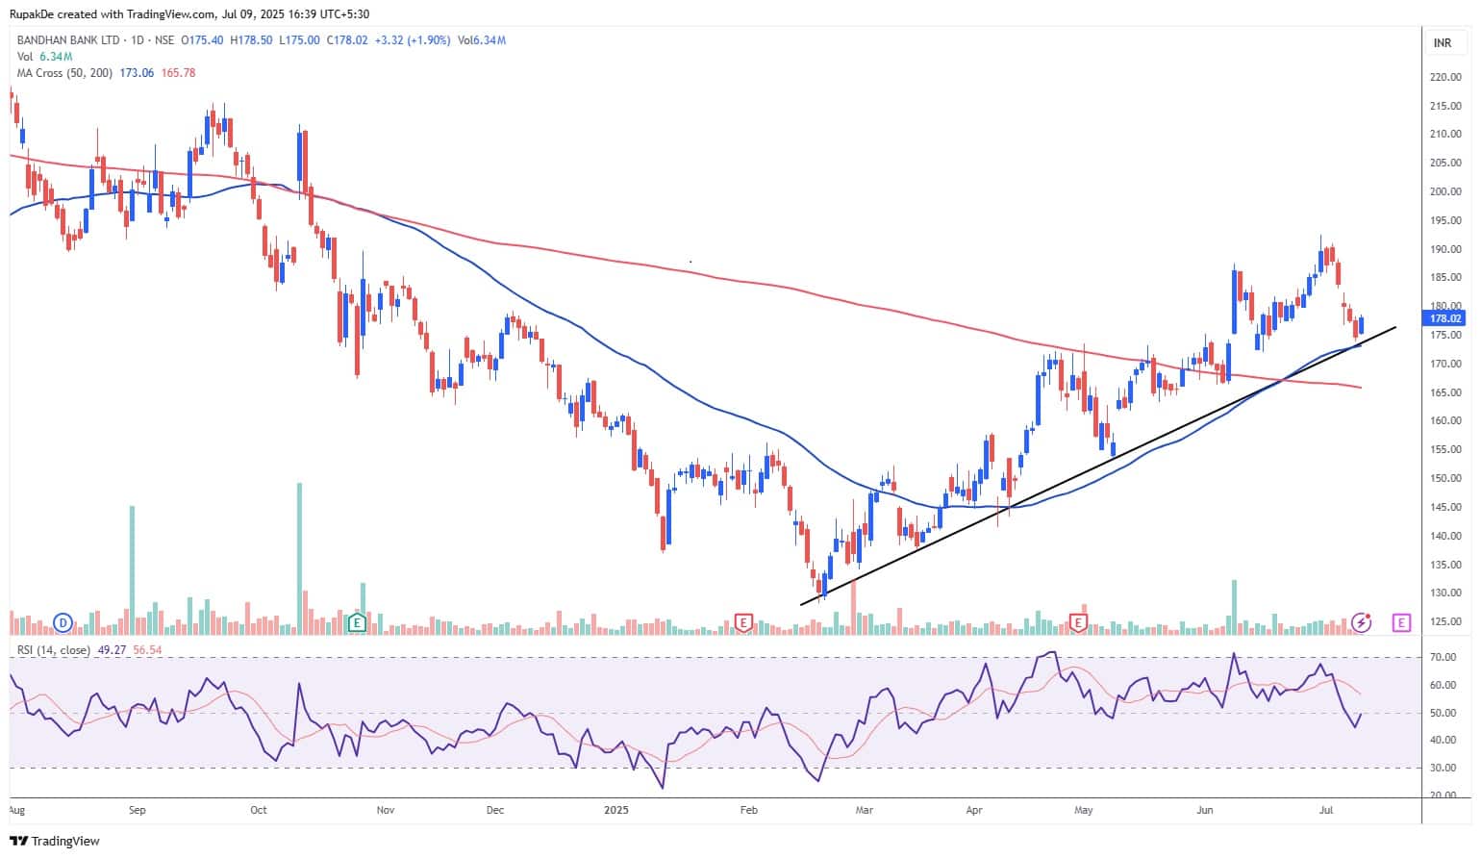Click the 50.00 RSI axis label

tap(1443, 713)
